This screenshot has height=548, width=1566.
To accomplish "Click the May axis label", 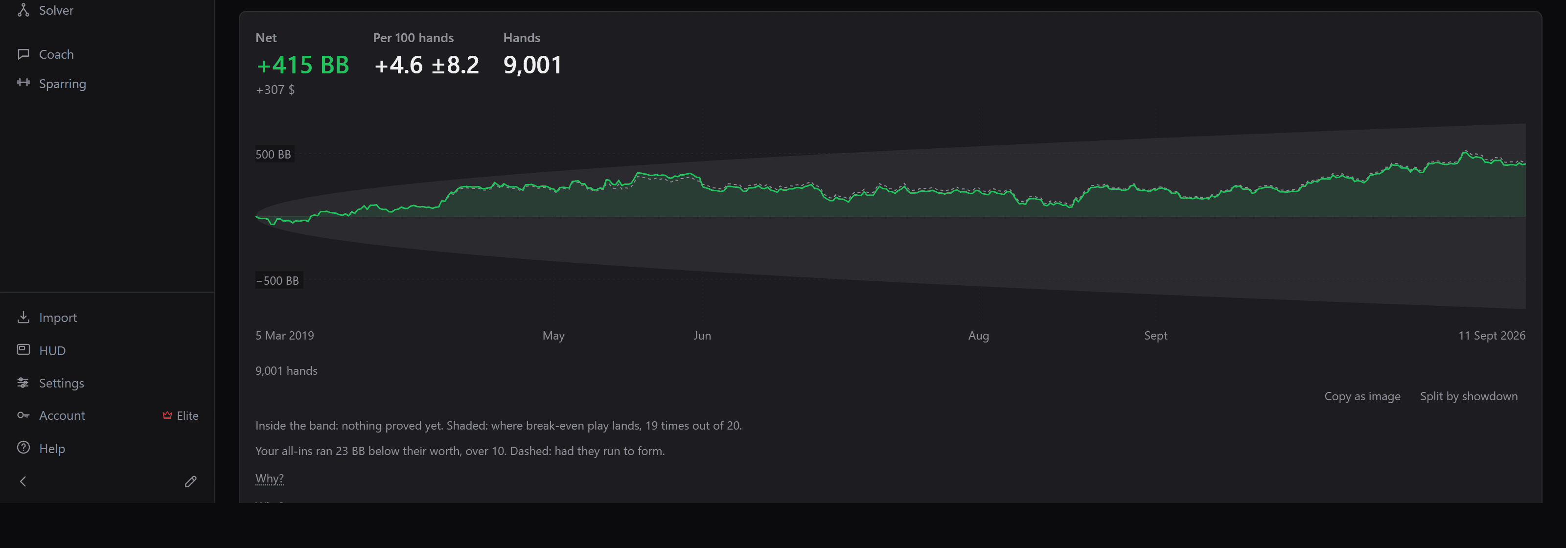I will click(x=553, y=335).
